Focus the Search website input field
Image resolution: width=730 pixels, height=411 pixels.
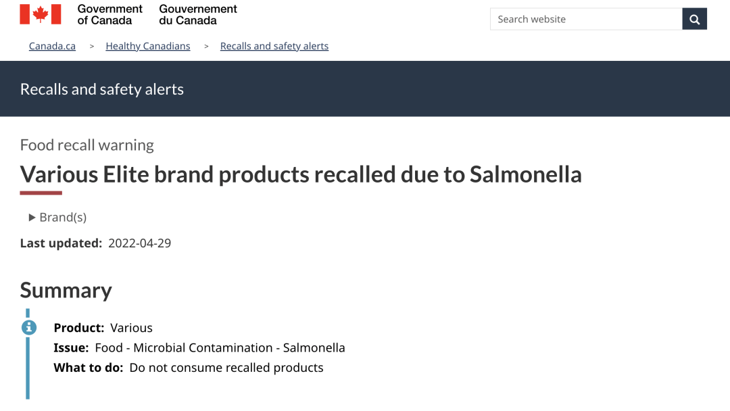click(x=586, y=19)
